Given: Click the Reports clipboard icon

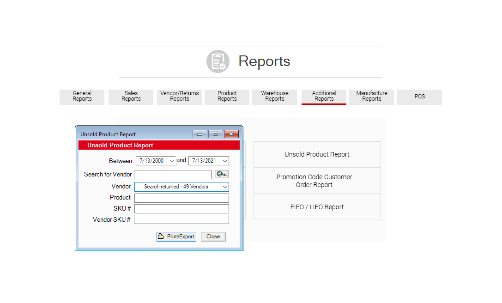Looking at the screenshot, I should 218,61.
